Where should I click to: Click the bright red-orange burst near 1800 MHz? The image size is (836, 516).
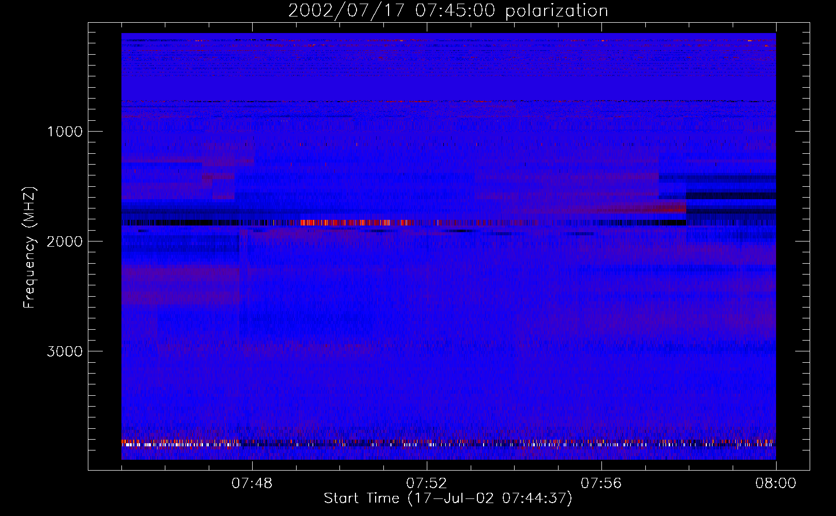(357, 223)
